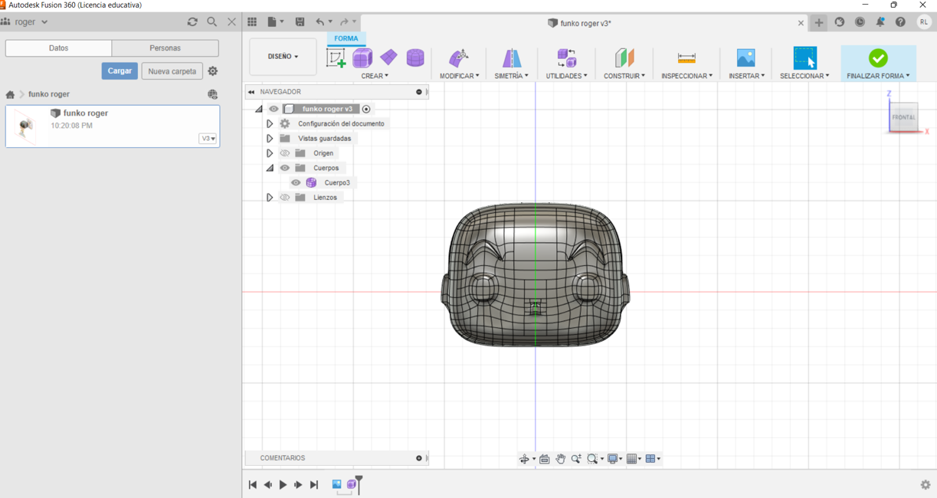Open the DISEÑO workspace dropdown
Image resolution: width=937 pixels, height=498 pixels.
(x=283, y=57)
